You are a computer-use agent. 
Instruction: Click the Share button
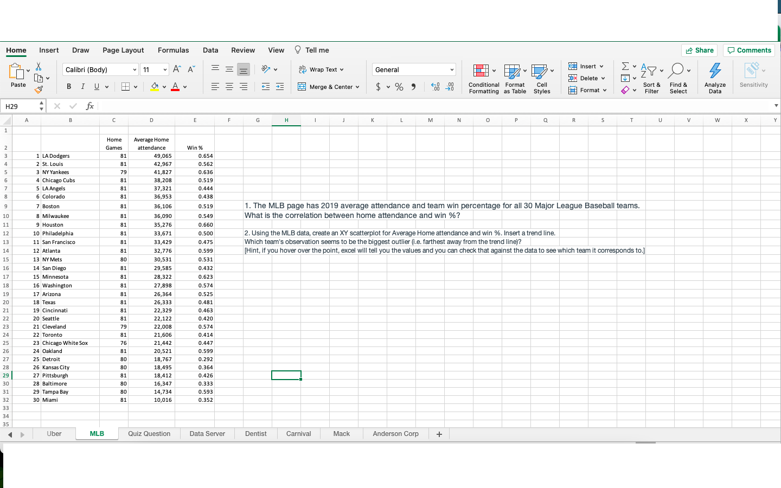699,50
